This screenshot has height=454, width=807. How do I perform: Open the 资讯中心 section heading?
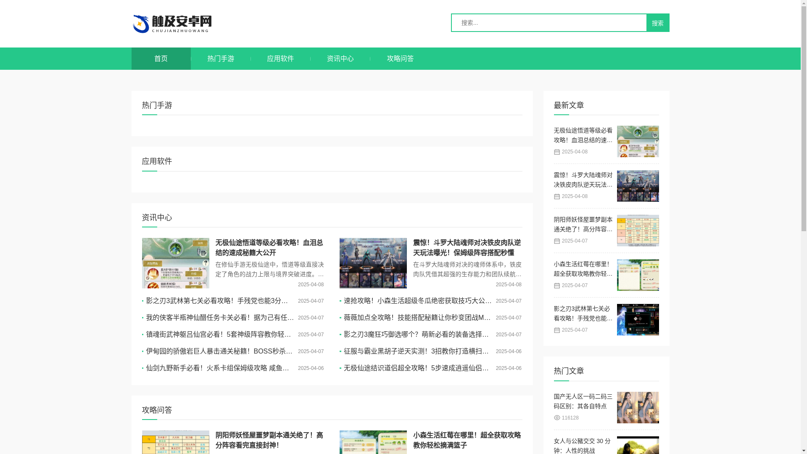pyautogui.click(x=157, y=218)
